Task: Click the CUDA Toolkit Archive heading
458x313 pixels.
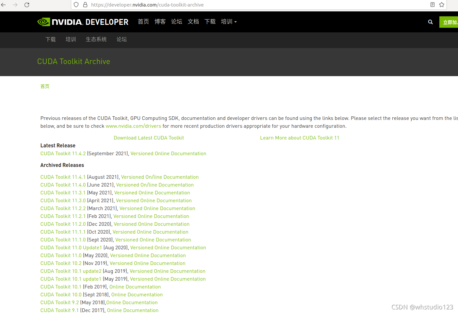Action: [74, 61]
